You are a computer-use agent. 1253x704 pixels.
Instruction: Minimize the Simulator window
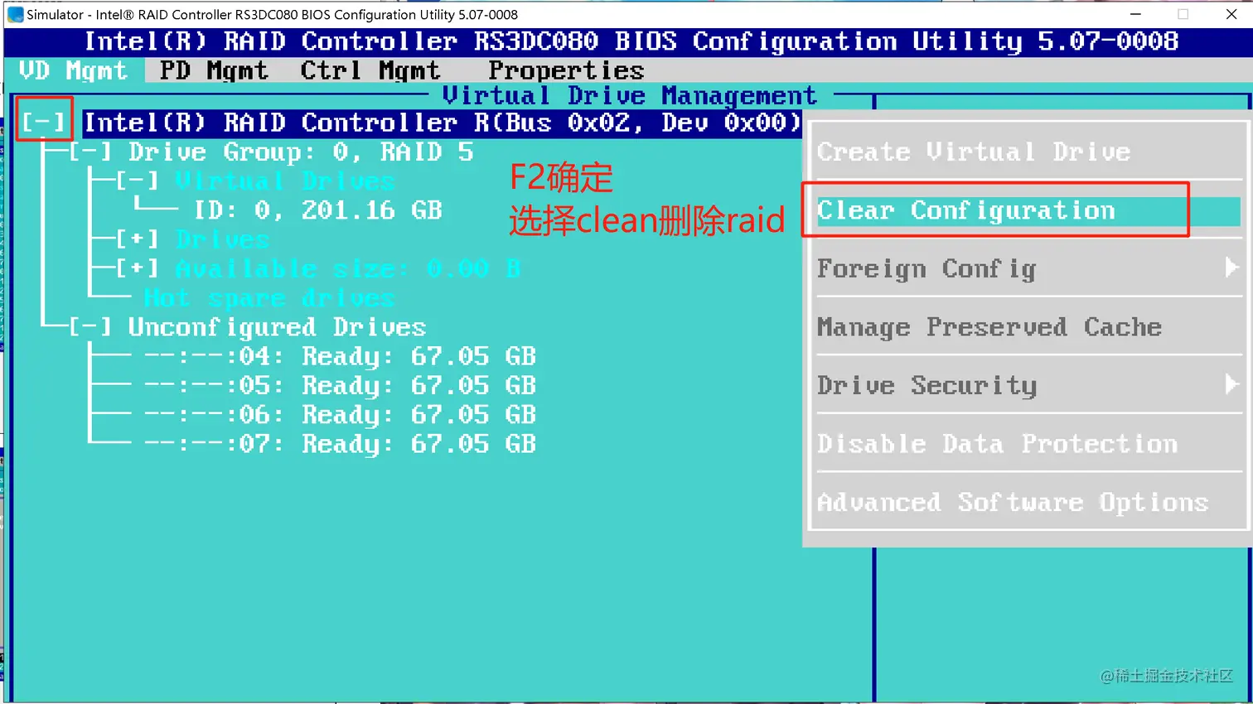(x=1135, y=14)
